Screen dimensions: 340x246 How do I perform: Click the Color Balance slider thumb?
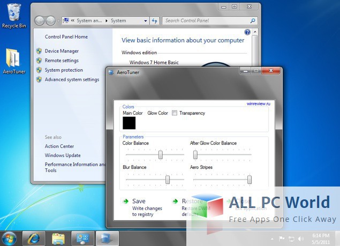pos(161,155)
